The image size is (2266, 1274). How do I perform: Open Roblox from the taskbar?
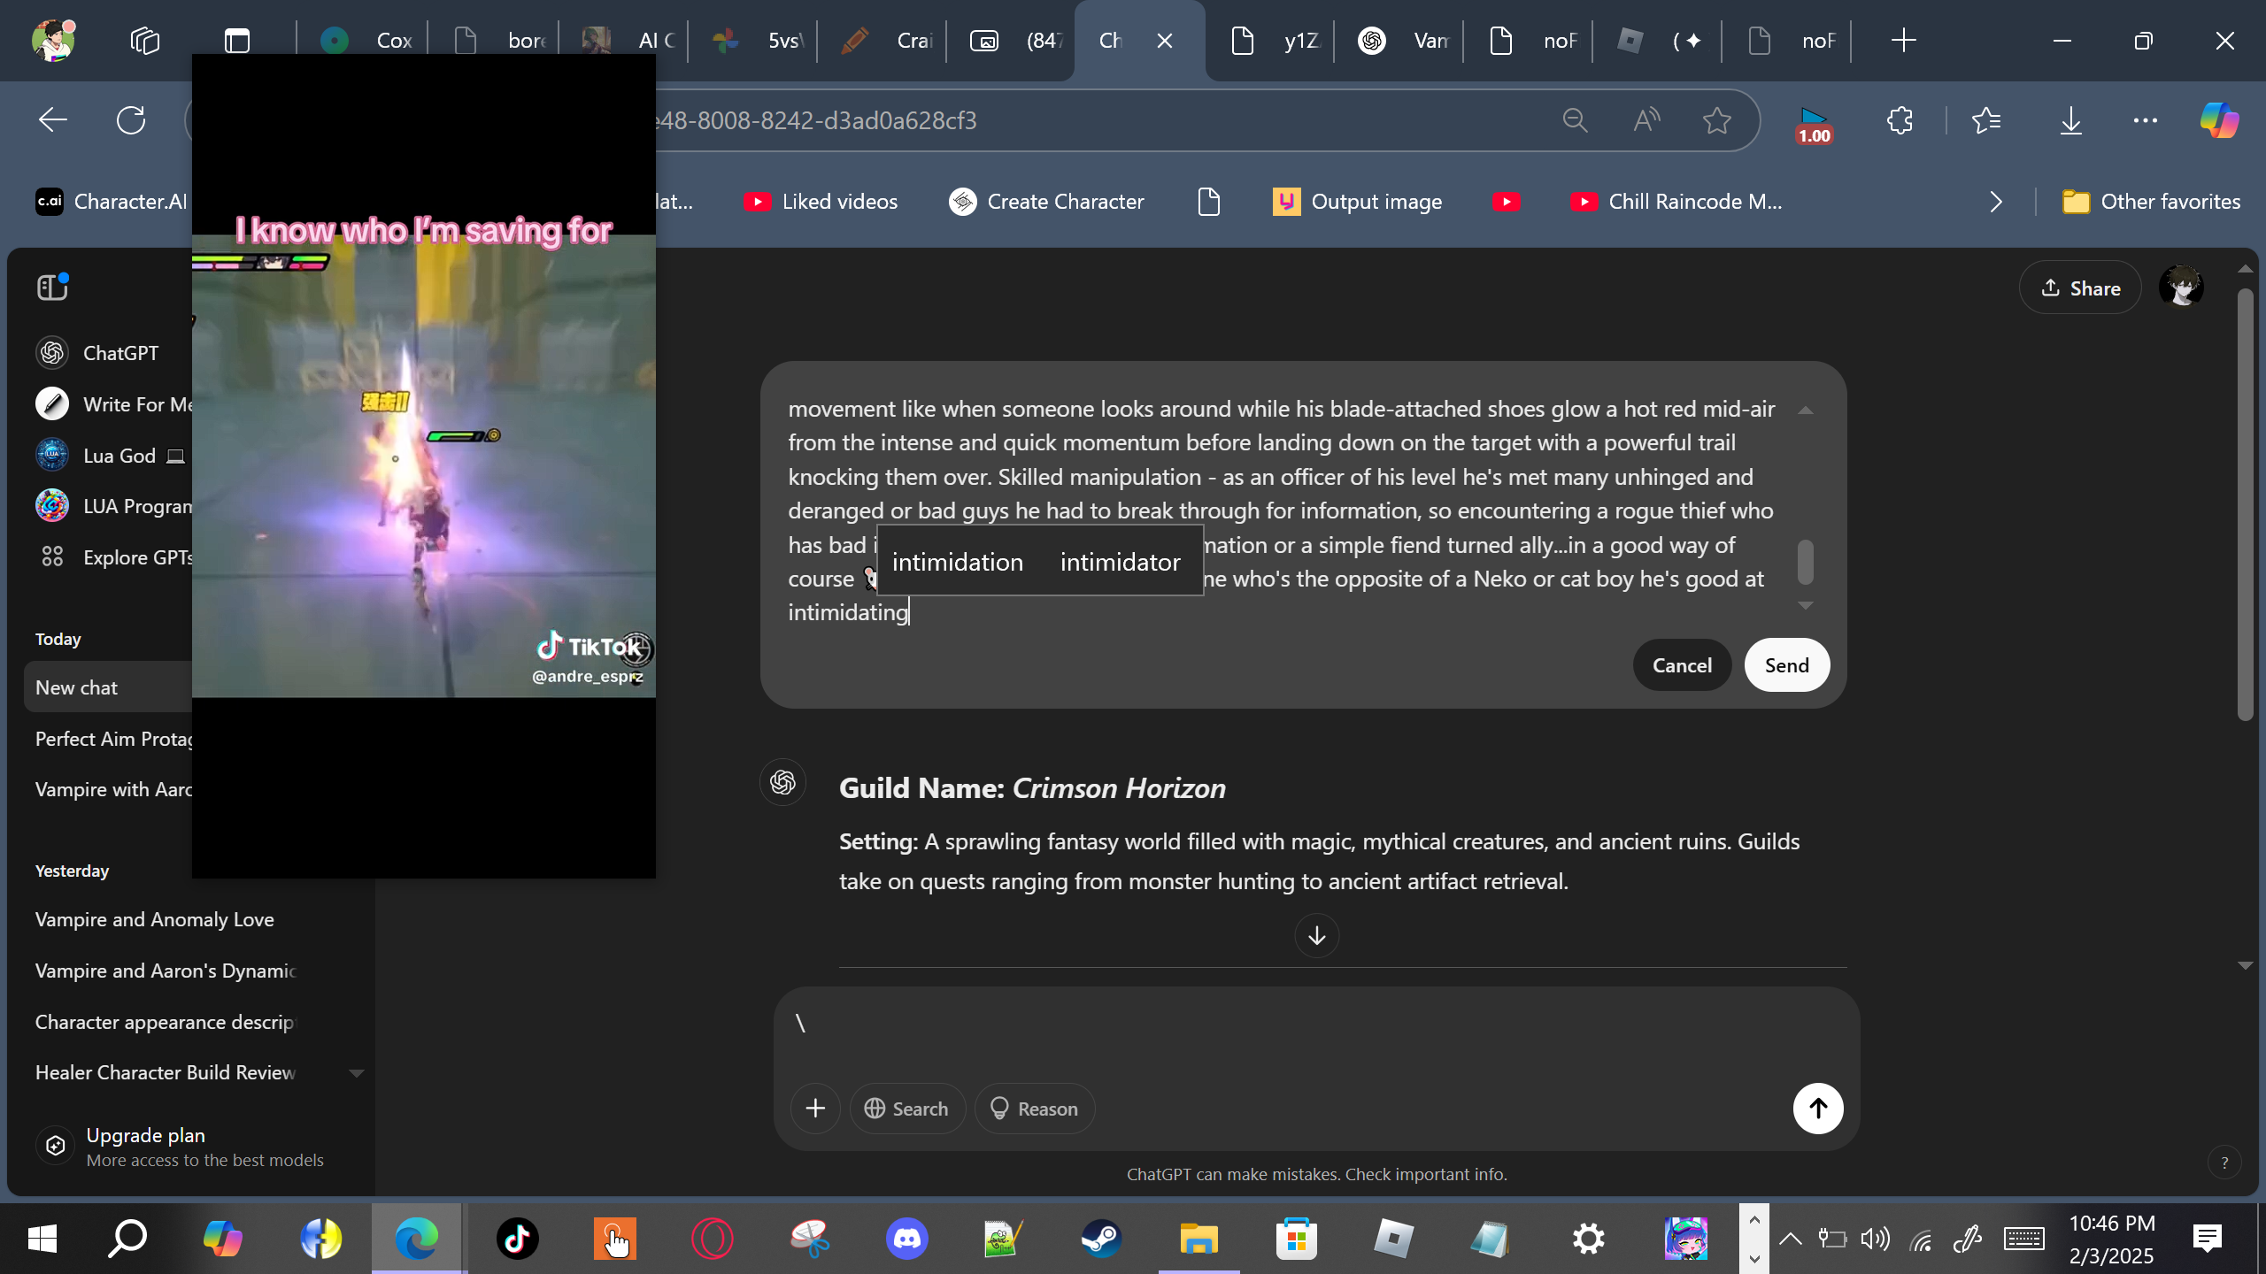pyautogui.click(x=1393, y=1239)
